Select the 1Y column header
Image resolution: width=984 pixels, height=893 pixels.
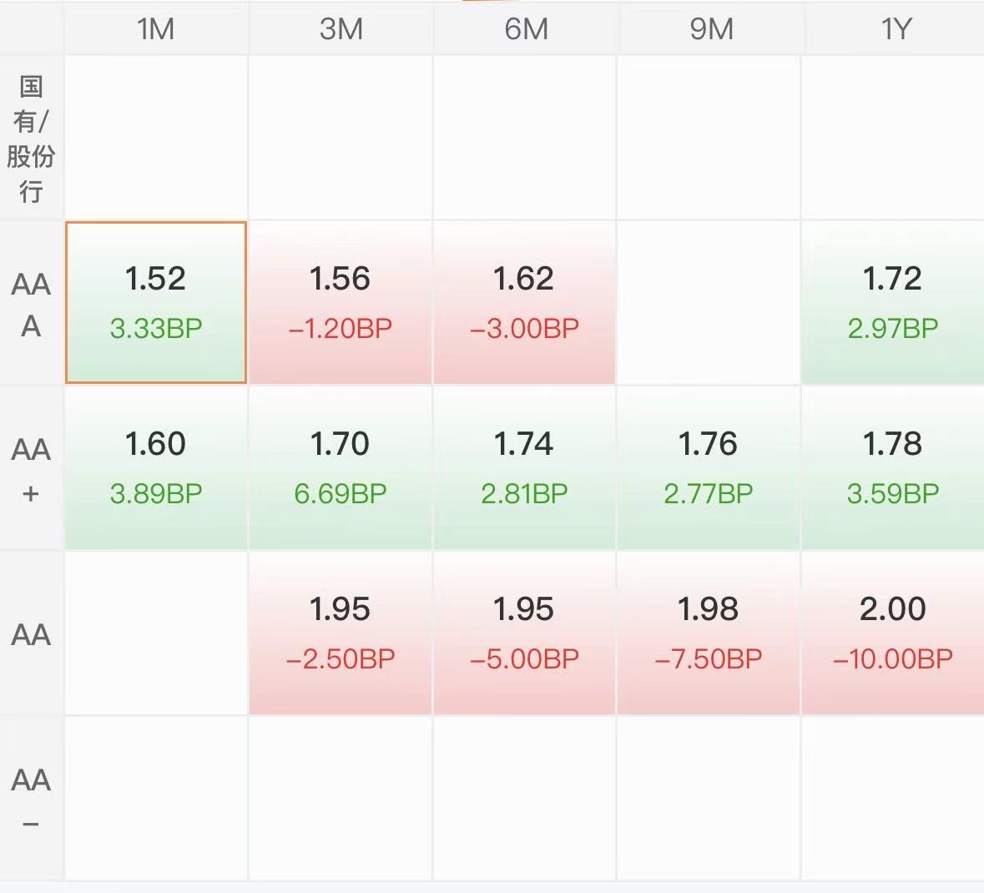pyautogui.click(x=896, y=29)
